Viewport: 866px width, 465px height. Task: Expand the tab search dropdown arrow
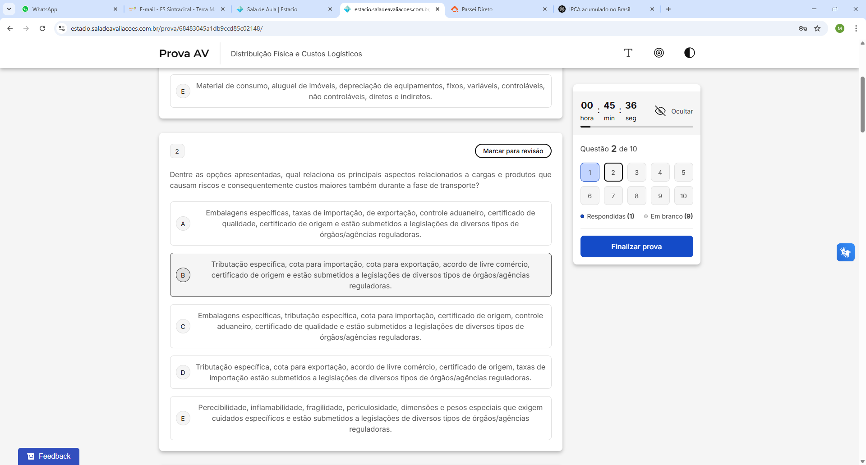pos(9,9)
